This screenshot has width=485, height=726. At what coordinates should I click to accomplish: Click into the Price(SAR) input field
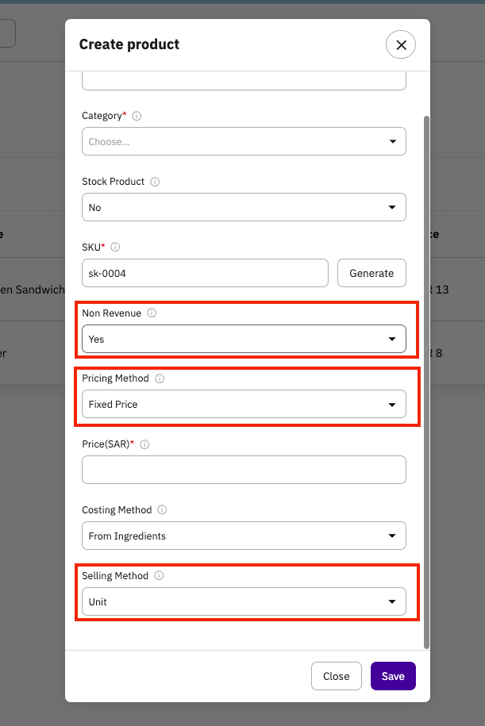coord(244,470)
